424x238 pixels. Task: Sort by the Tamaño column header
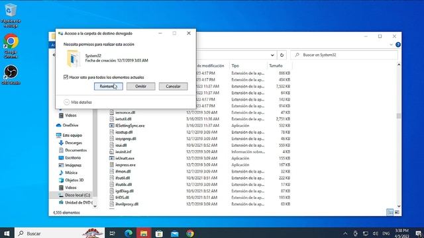pyautogui.click(x=276, y=66)
